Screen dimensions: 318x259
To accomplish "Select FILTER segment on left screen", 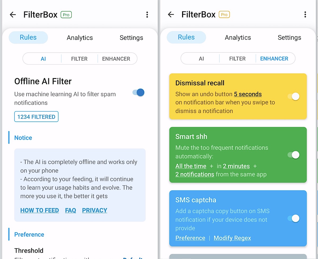I will 79,59.
